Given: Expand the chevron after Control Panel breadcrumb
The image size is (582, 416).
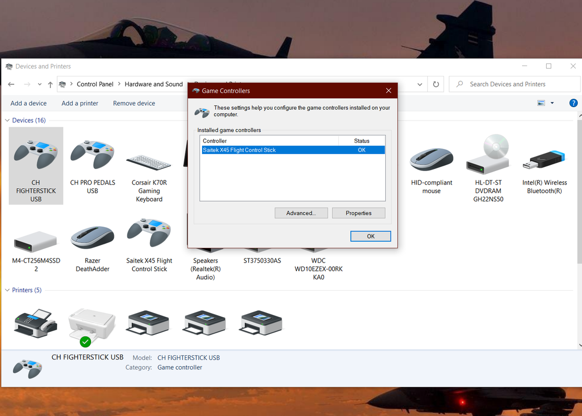Looking at the screenshot, I should pos(119,84).
